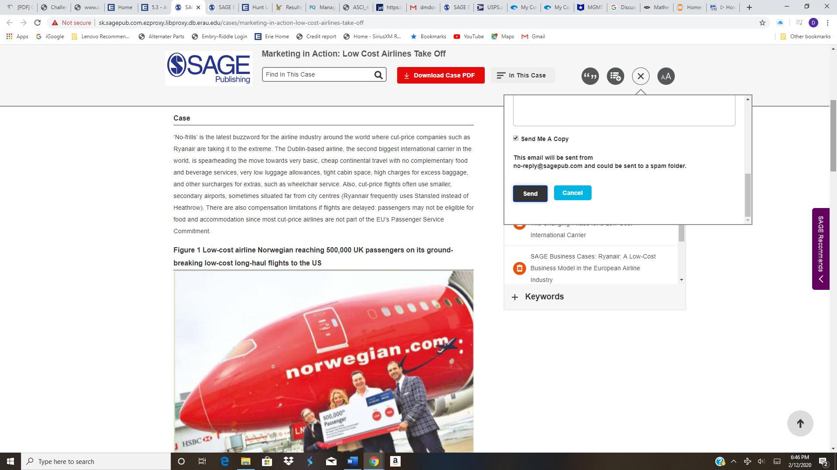
Task: Cancel the email share form
Action: 572,193
